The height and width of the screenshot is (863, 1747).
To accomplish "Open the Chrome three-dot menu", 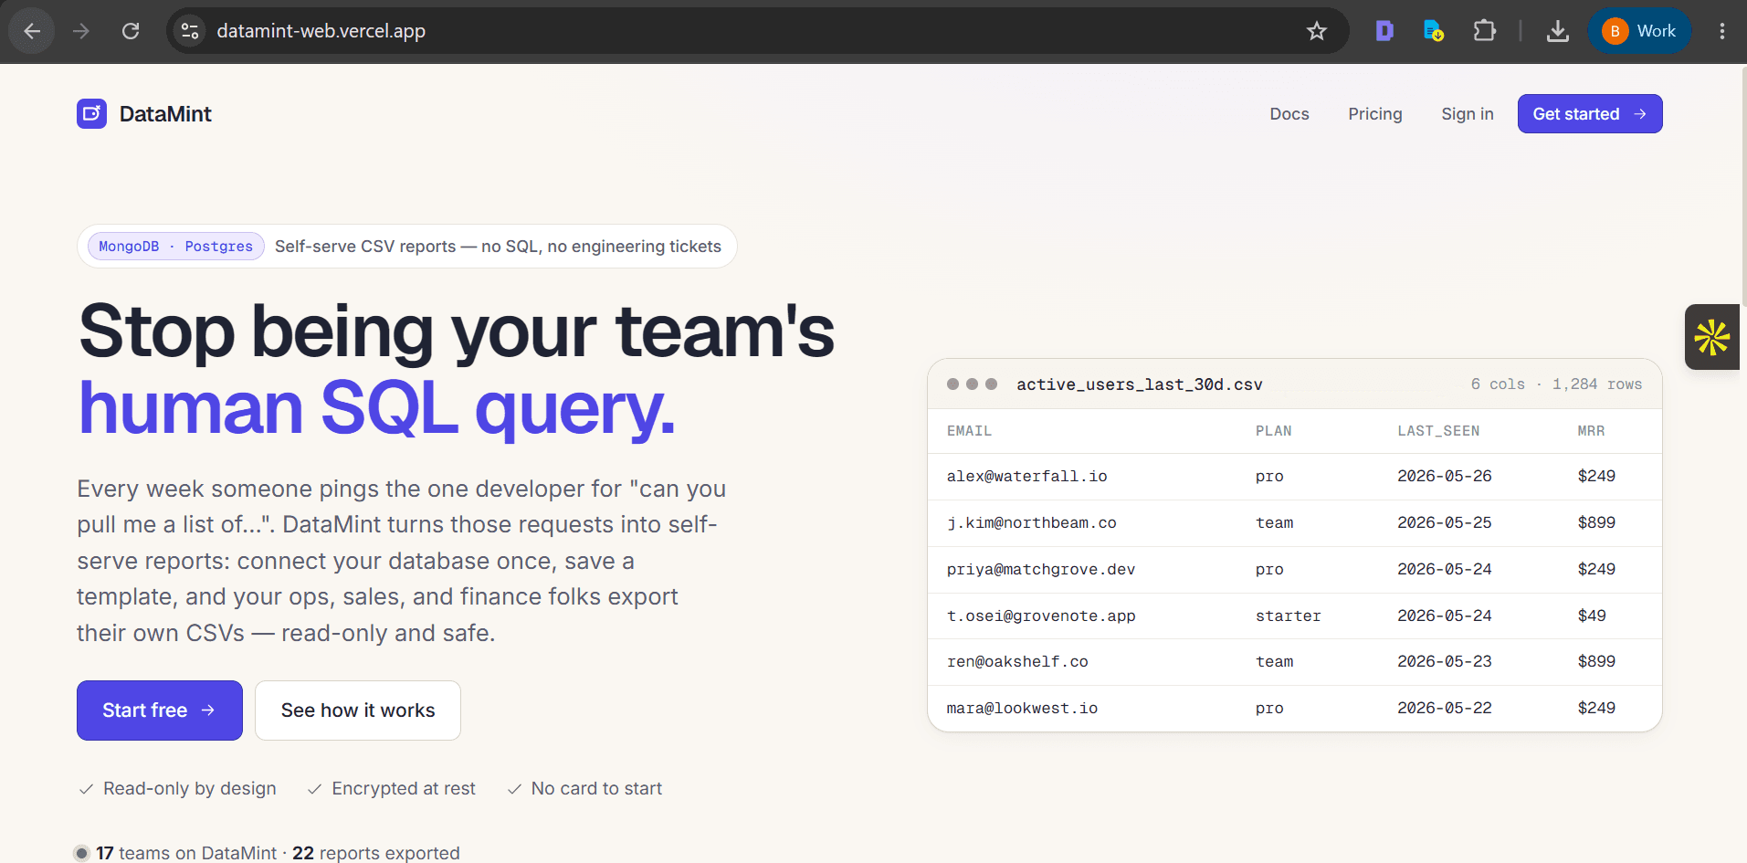I will click(x=1721, y=31).
